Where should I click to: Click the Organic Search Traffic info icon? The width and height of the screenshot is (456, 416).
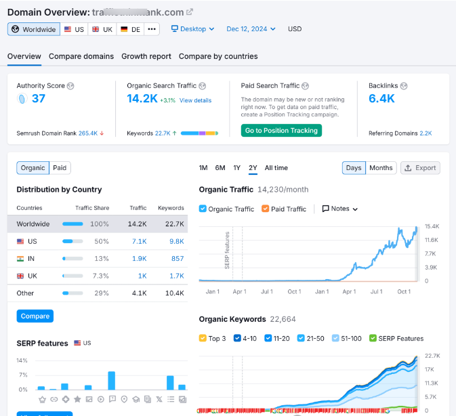pos(203,86)
